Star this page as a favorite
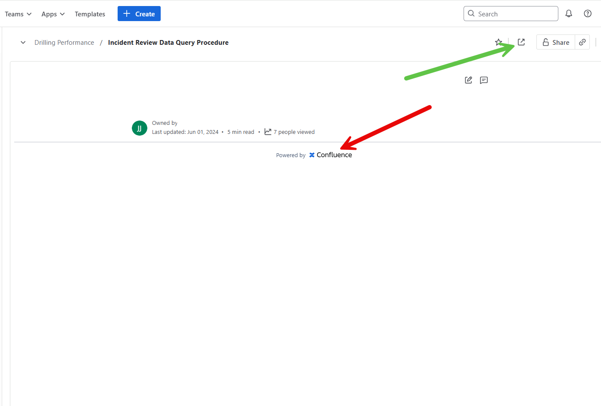This screenshot has height=406, width=601. pyautogui.click(x=498, y=42)
